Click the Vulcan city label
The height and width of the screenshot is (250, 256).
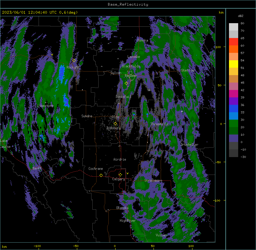tap(161, 235)
